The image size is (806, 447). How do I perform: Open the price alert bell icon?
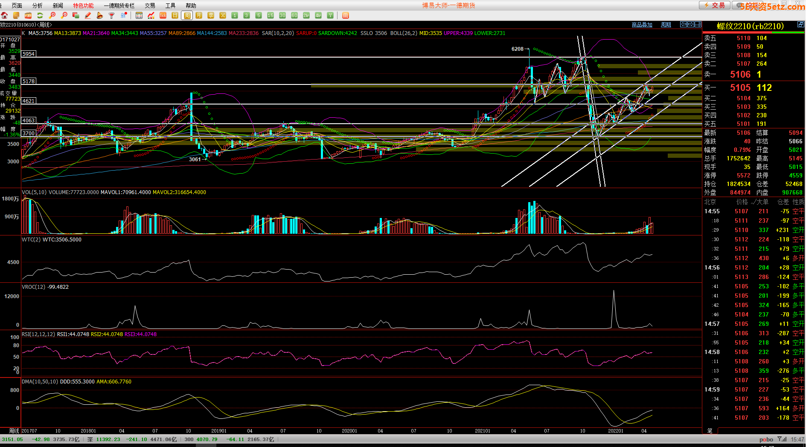coord(100,15)
